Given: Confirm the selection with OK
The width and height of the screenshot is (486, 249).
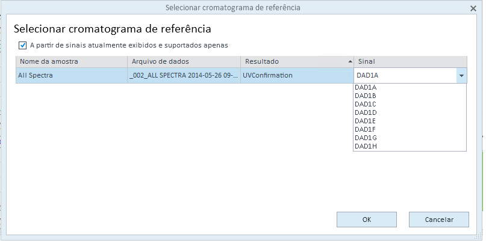Looking at the screenshot, I should [x=367, y=220].
